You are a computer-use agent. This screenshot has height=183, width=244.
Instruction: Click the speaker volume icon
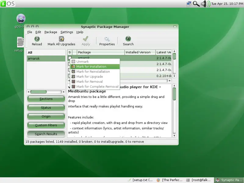205,4
